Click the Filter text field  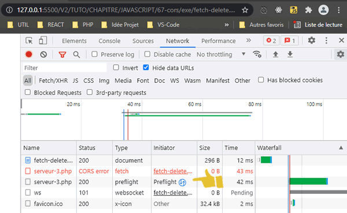point(65,68)
